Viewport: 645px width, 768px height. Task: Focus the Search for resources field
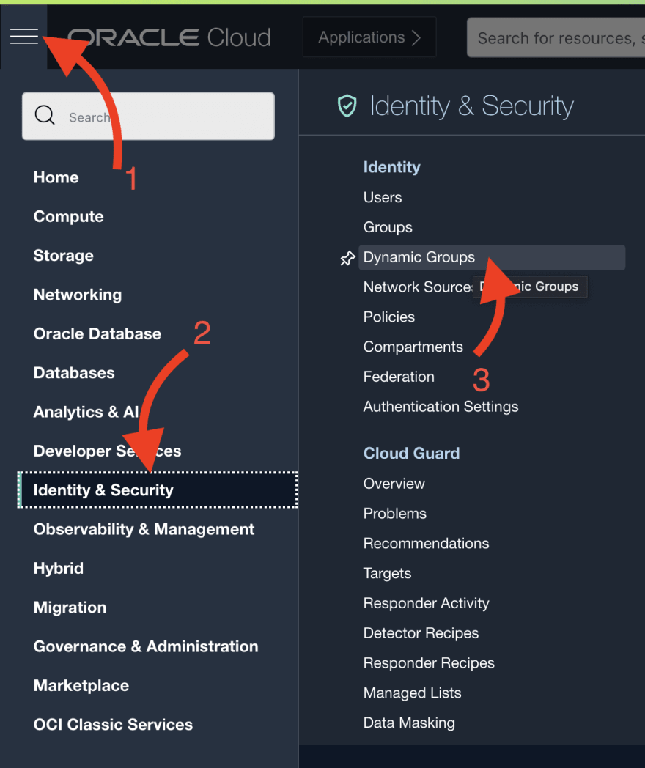tap(556, 37)
